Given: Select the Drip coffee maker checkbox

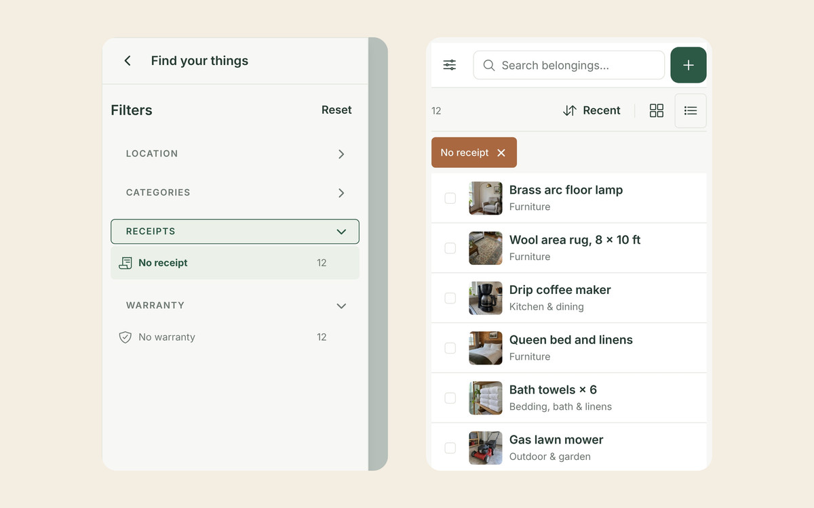Looking at the screenshot, I should [450, 298].
